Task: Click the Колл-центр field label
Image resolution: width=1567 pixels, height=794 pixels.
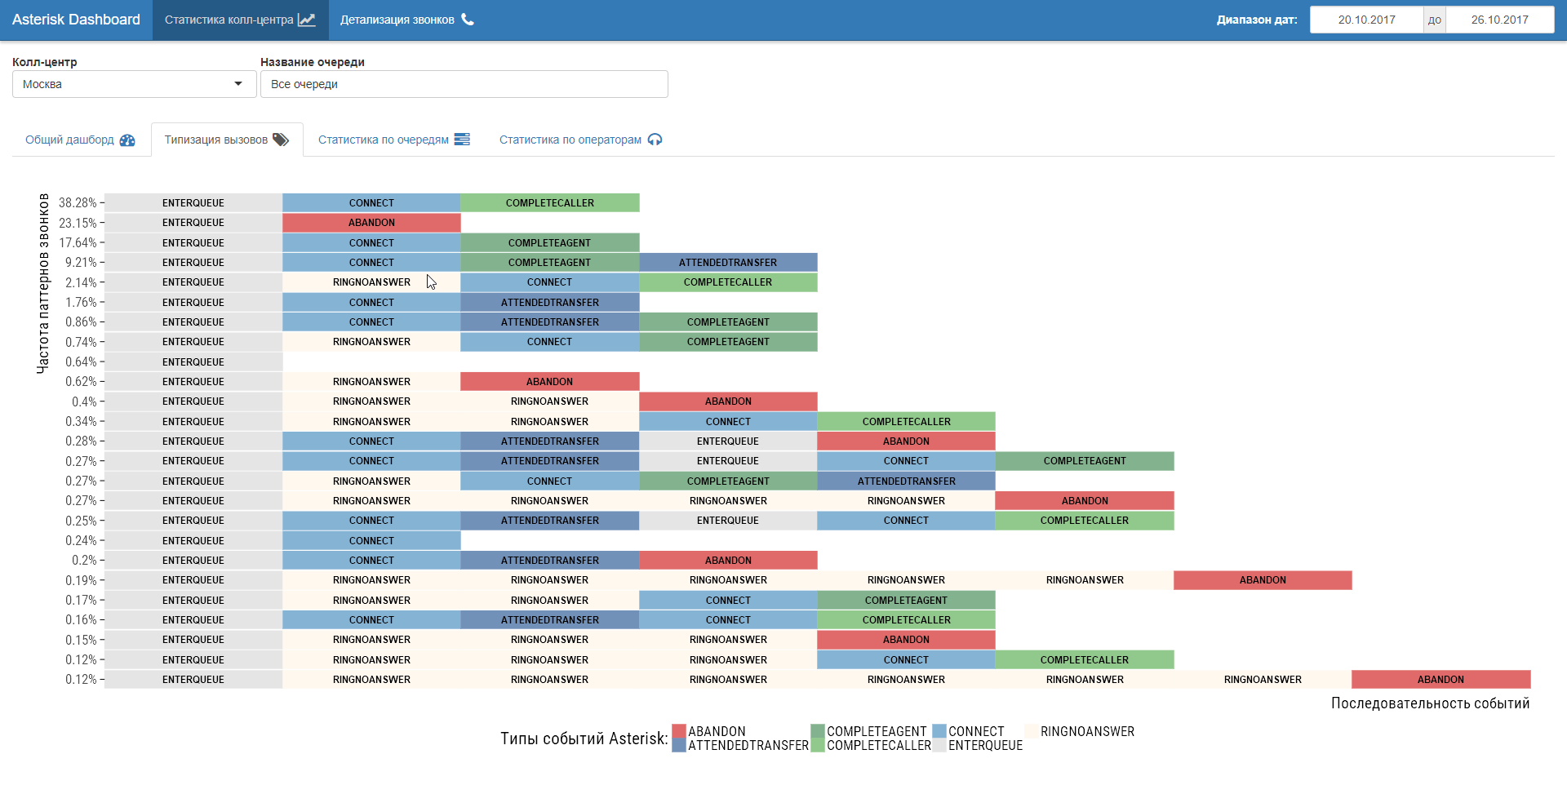Action: click(45, 62)
